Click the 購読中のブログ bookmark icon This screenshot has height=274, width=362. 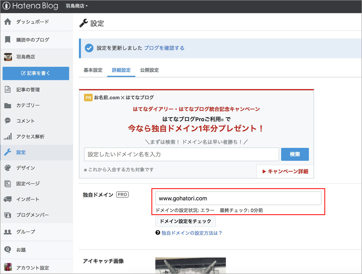(x=8, y=40)
